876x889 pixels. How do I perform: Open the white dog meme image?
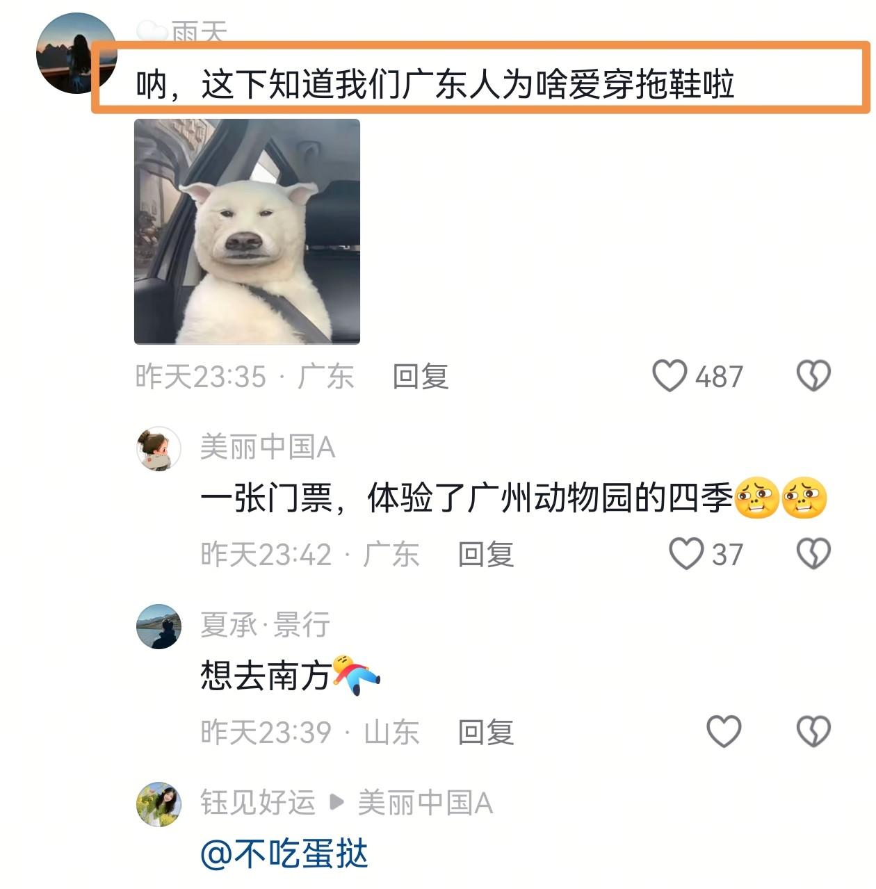[247, 231]
